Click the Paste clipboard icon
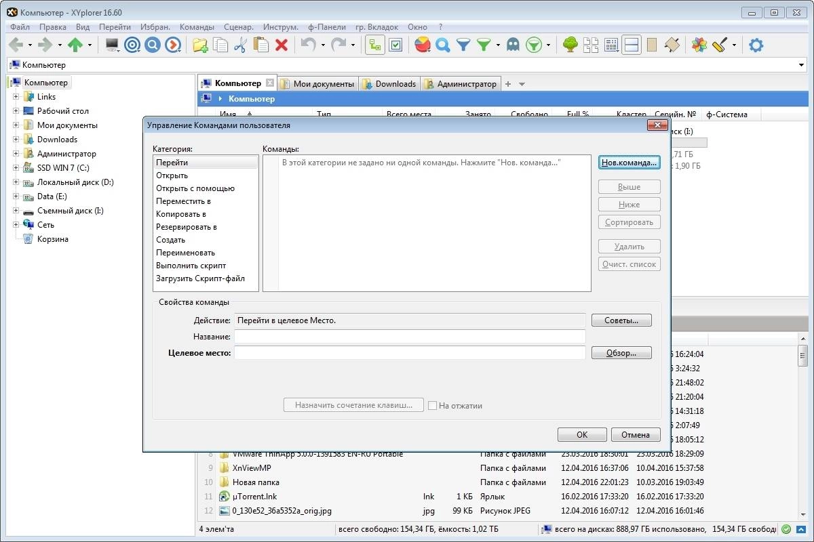 (261, 45)
